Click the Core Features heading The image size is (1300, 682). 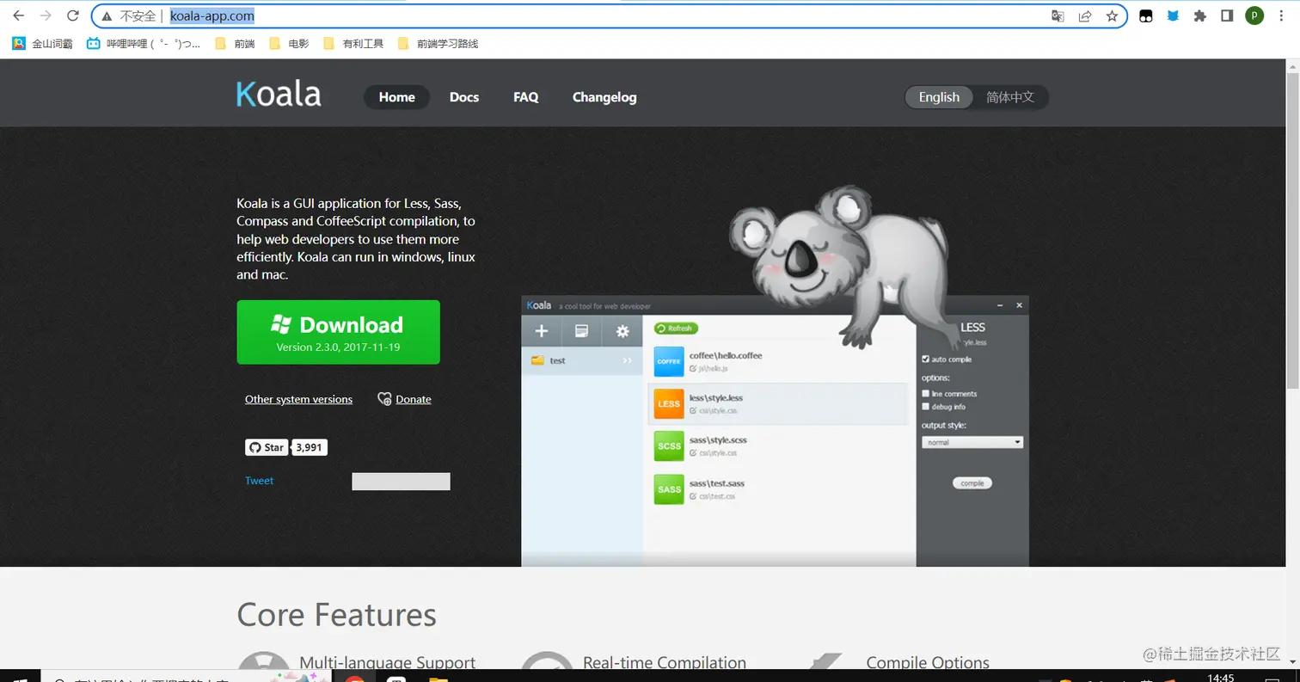(x=336, y=615)
